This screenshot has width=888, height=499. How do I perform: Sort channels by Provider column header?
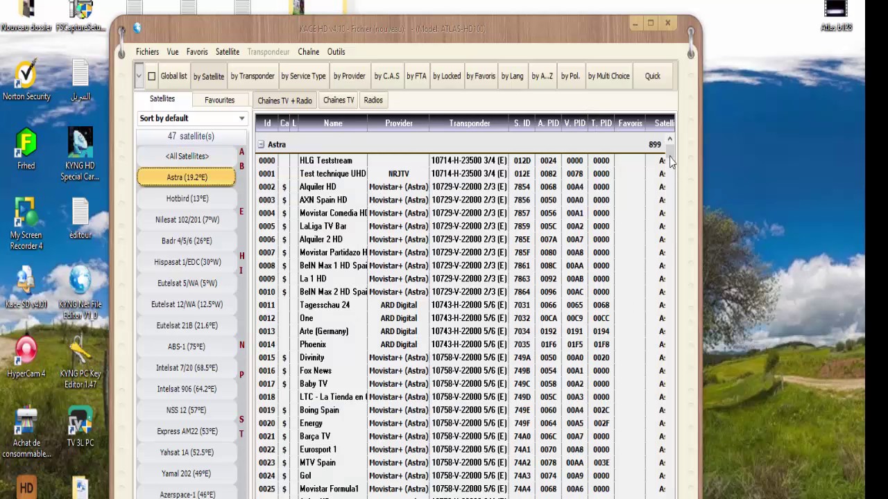point(399,123)
